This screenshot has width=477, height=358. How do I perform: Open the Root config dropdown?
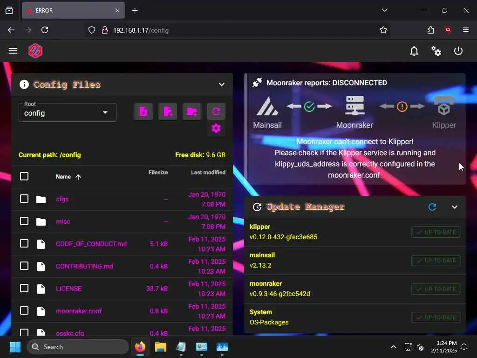click(67, 112)
